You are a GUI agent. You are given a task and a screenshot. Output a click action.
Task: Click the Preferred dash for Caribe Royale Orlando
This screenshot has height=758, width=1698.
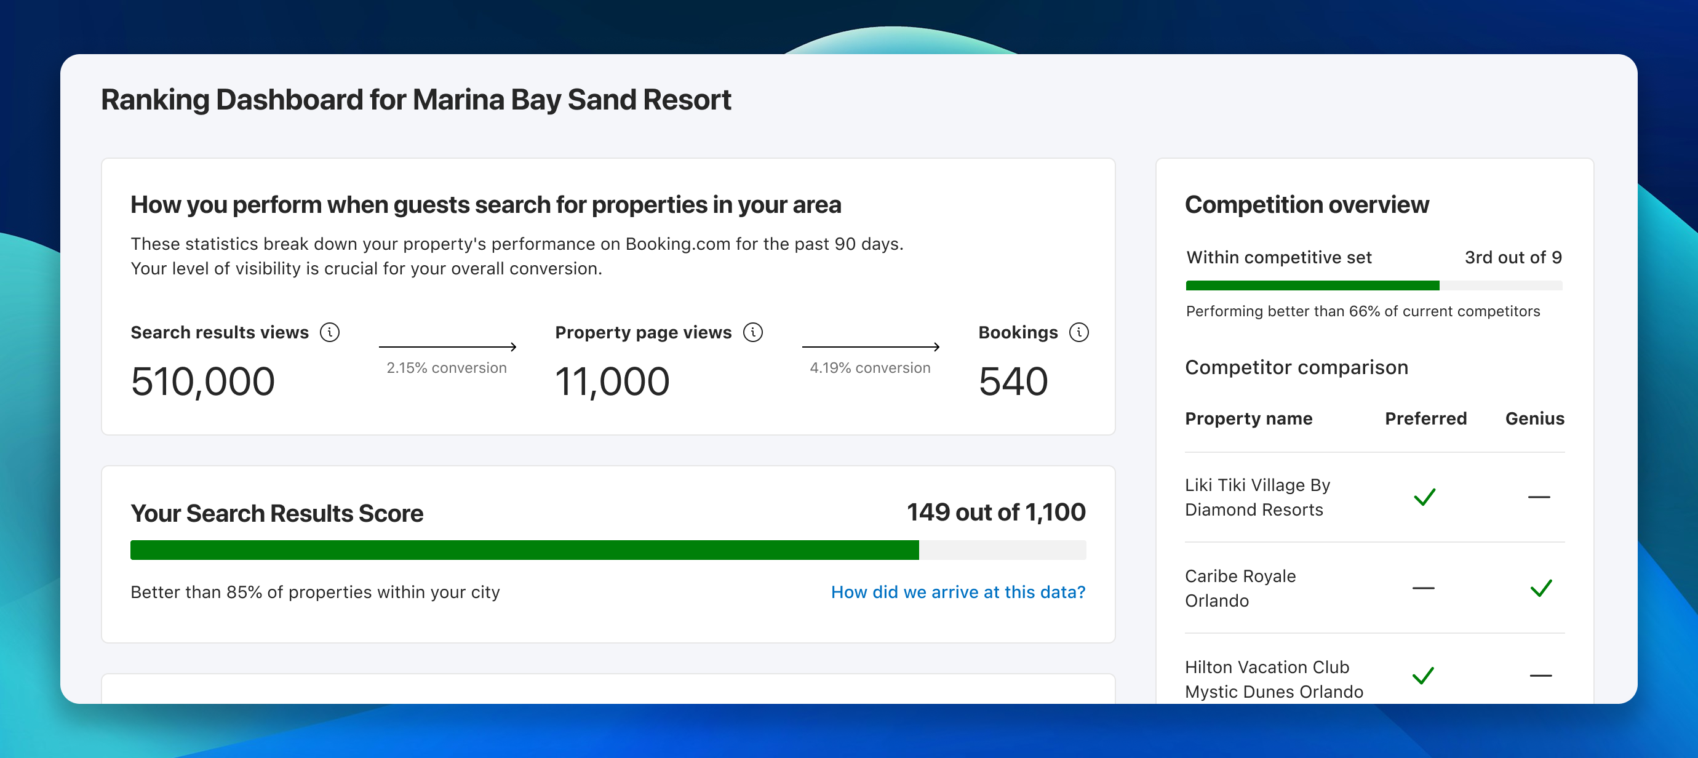click(x=1424, y=588)
